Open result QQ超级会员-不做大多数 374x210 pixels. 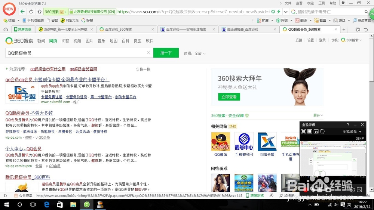29,113
